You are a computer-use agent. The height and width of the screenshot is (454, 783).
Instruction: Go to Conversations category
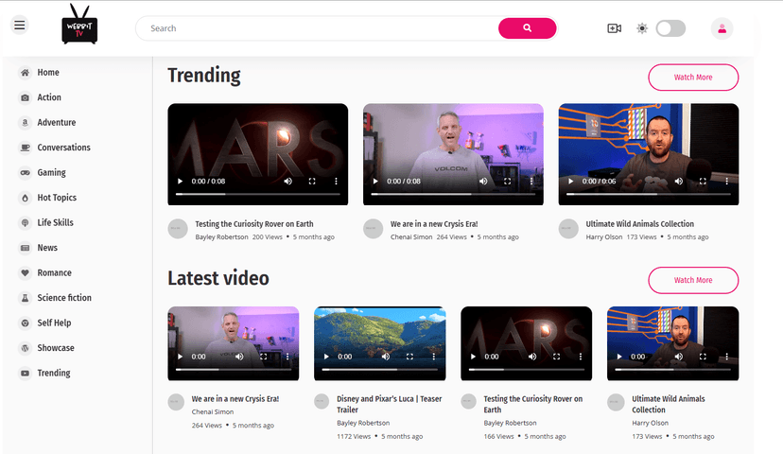tap(63, 148)
